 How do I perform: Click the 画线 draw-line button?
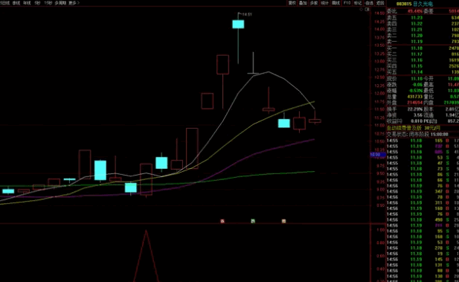[x=336, y=3]
